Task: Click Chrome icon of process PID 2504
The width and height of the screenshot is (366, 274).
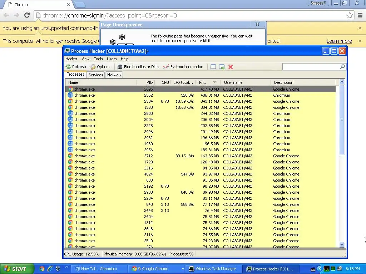Action: click(70, 101)
